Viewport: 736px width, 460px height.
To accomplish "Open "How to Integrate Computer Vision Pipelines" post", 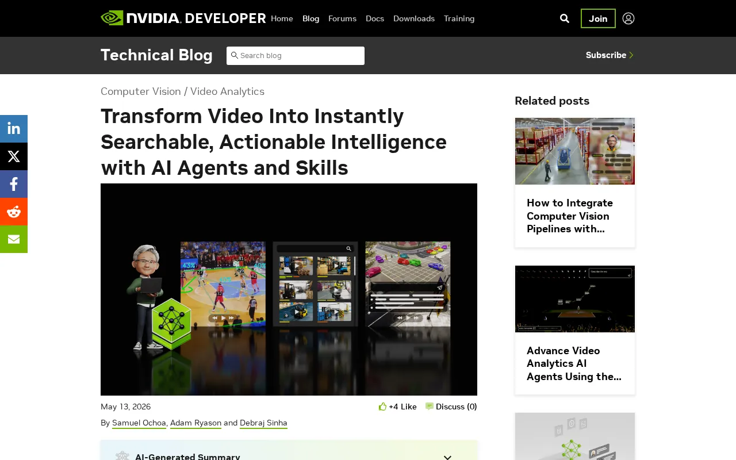I will click(570, 216).
